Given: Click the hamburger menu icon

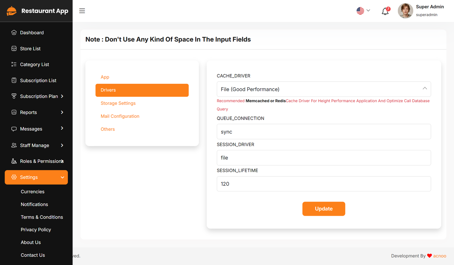Looking at the screenshot, I should (x=82, y=11).
